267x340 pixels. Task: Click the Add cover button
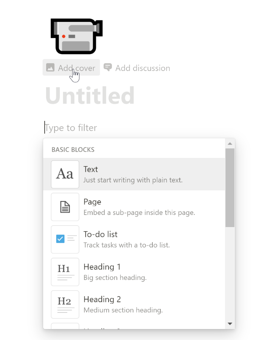pyautogui.click(x=71, y=68)
